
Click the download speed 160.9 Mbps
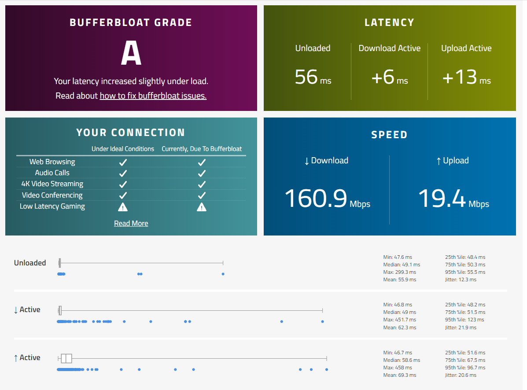(328, 199)
